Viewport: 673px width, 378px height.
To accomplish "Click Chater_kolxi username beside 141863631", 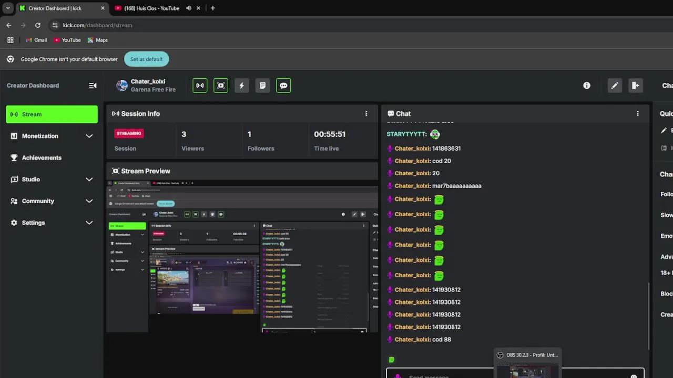I will 412,149.
